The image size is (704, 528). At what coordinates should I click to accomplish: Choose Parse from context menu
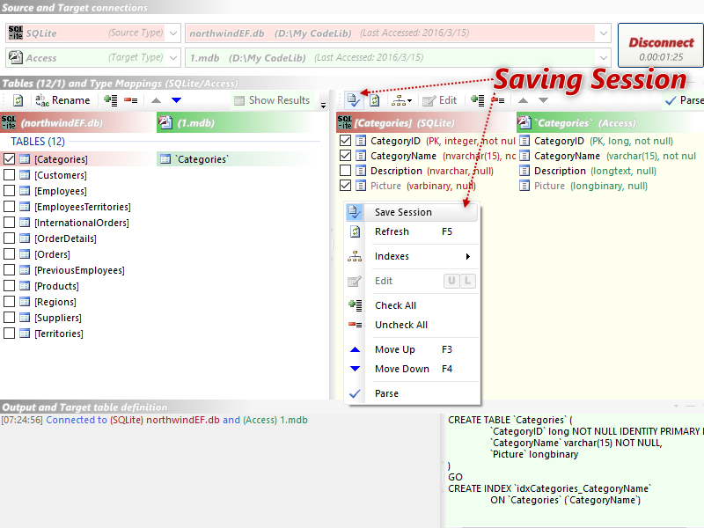point(412,393)
